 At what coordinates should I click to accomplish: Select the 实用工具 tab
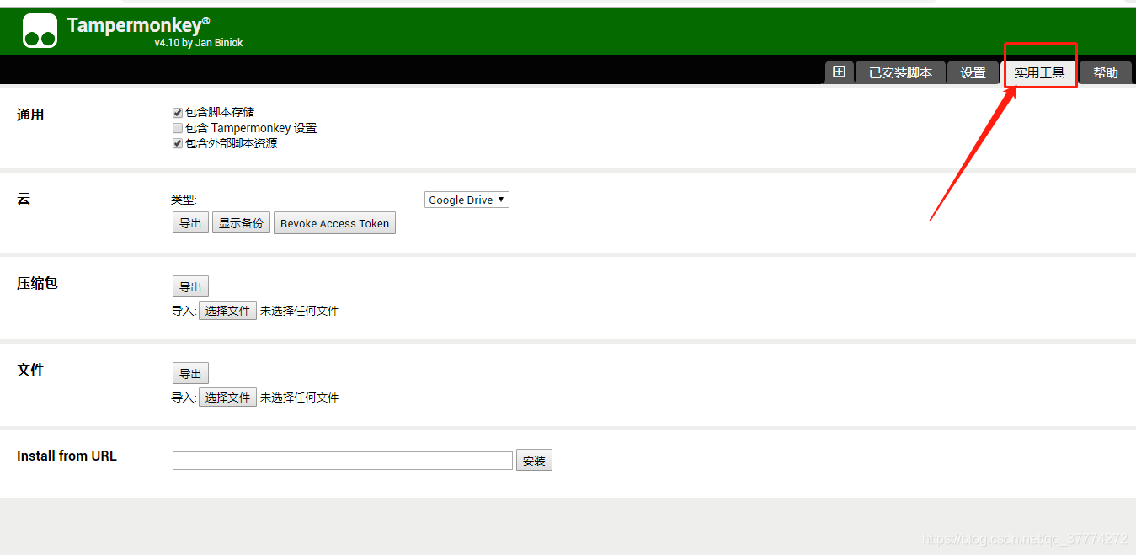point(1039,73)
